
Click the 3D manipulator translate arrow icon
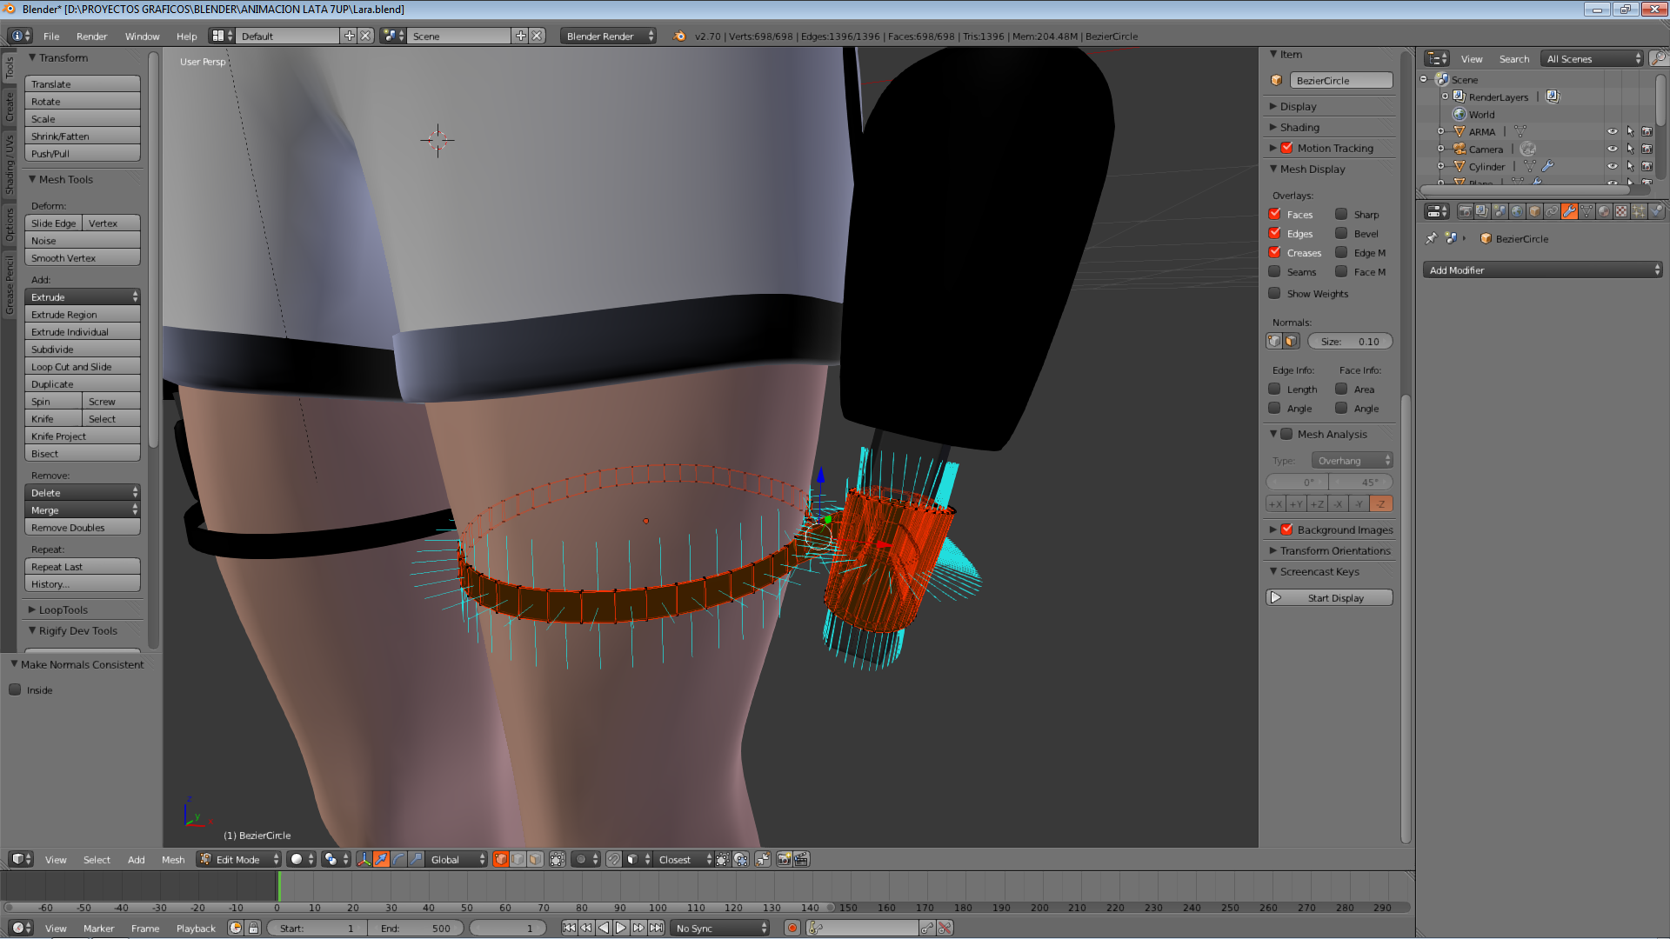[381, 859]
